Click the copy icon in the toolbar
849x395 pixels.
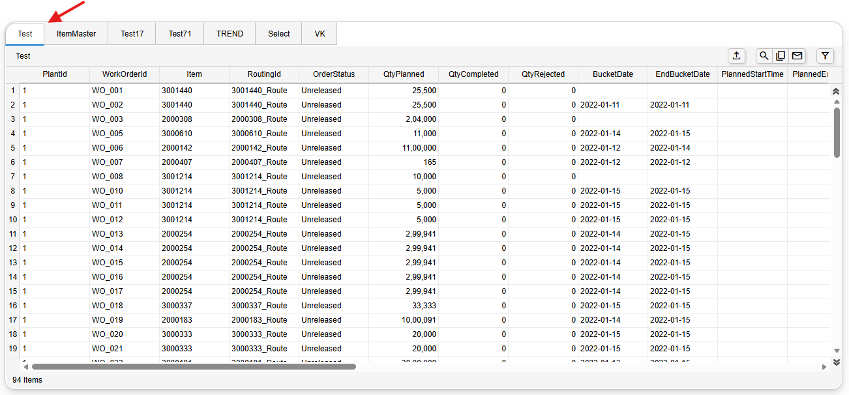[780, 56]
